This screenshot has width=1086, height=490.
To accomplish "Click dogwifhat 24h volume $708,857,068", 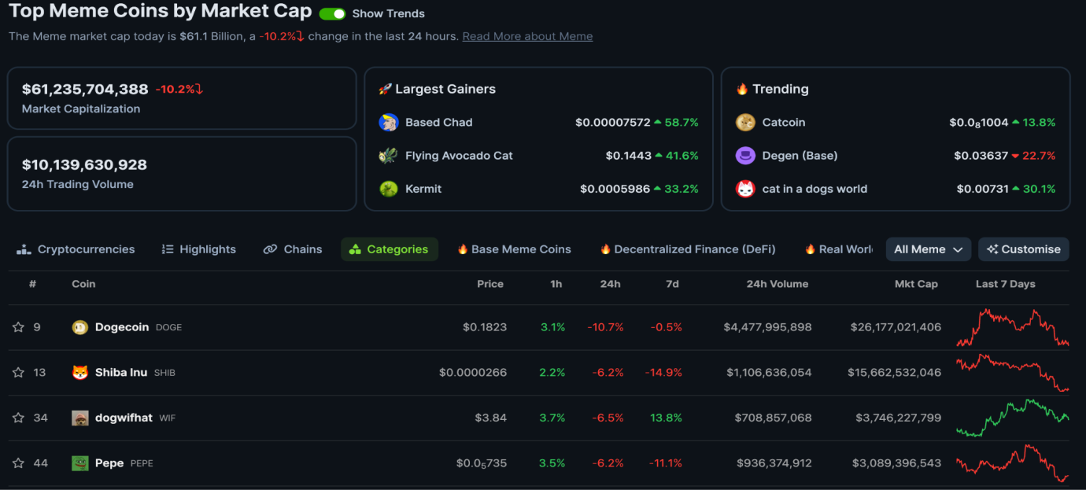I will coord(773,418).
